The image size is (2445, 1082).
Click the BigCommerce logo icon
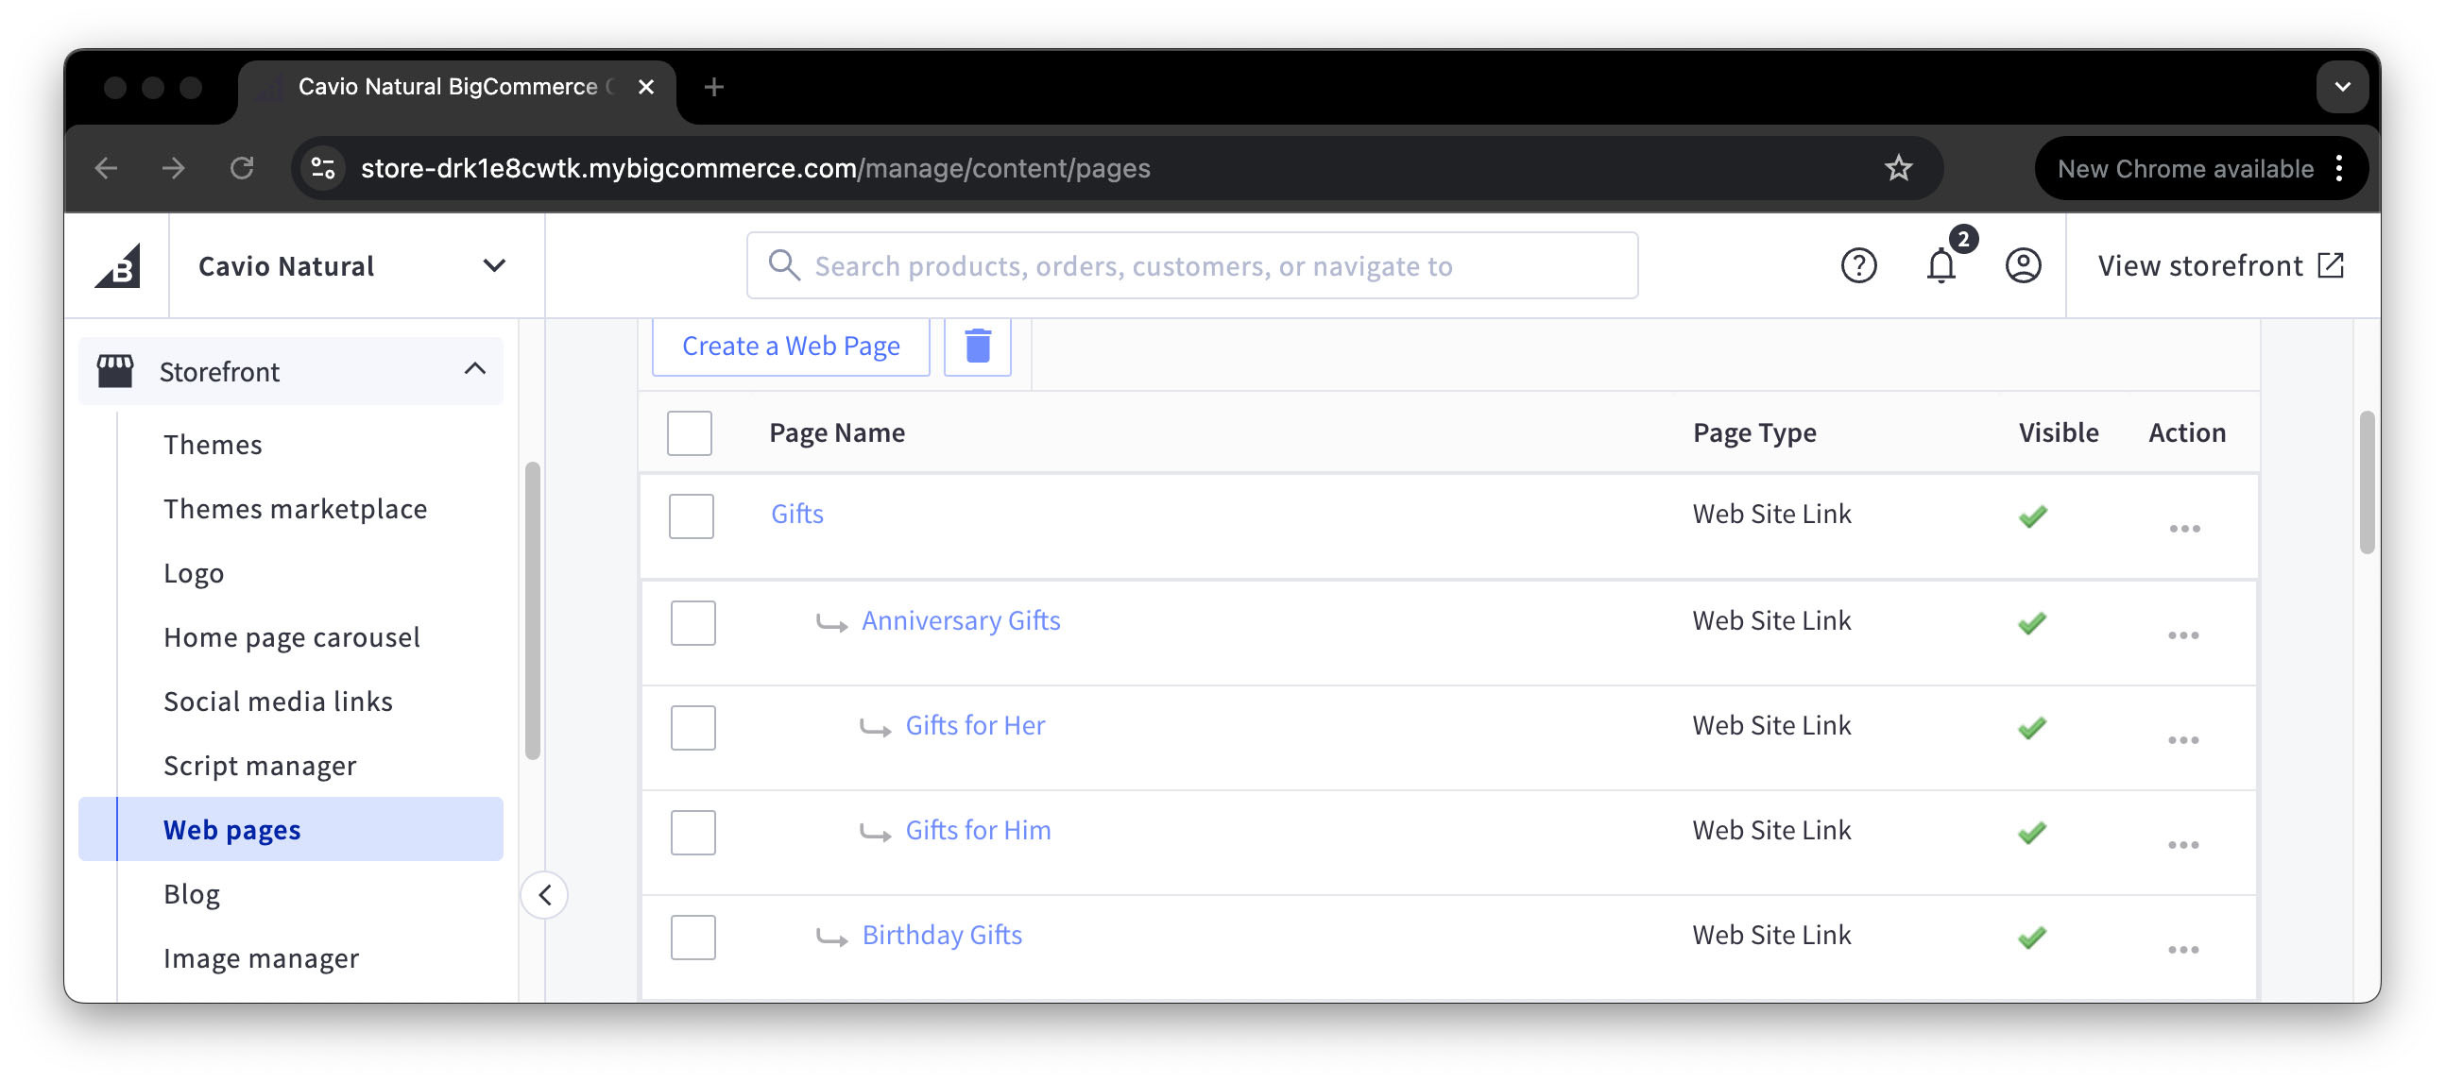click(x=118, y=265)
